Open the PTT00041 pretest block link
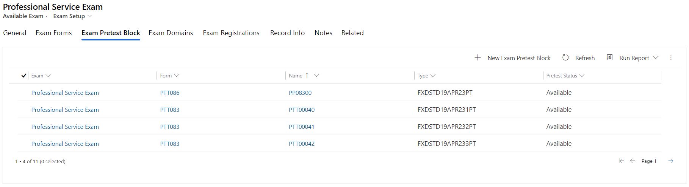 point(302,127)
